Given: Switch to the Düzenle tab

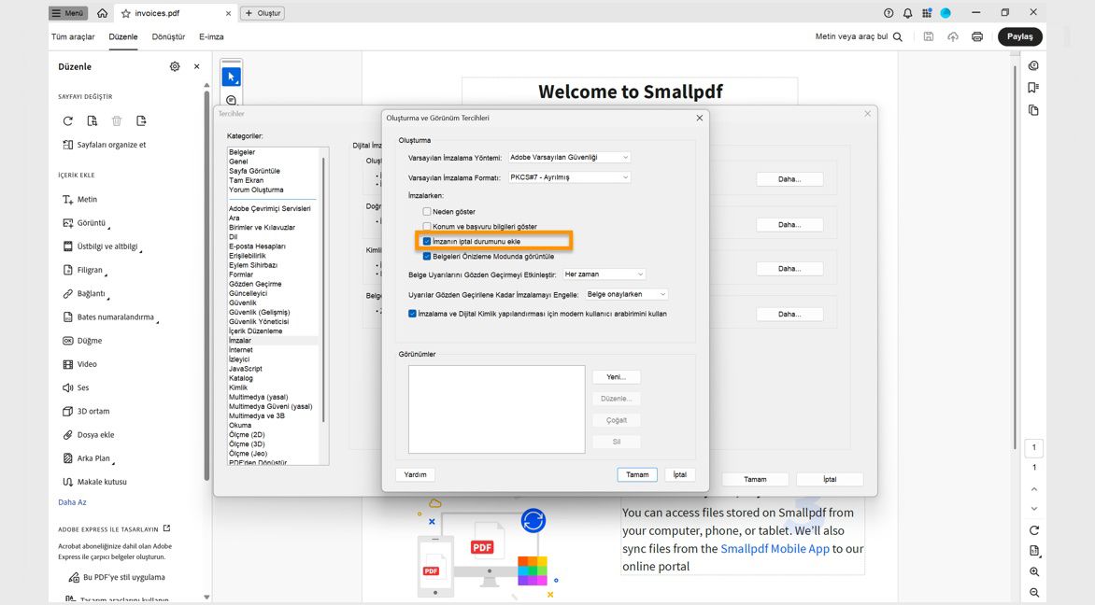Looking at the screenshot, I should (x=123, y=36).
